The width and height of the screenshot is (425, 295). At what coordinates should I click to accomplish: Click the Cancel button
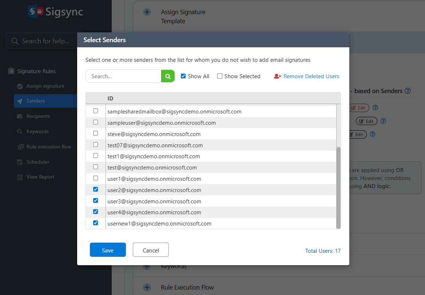tap(151, 250)
